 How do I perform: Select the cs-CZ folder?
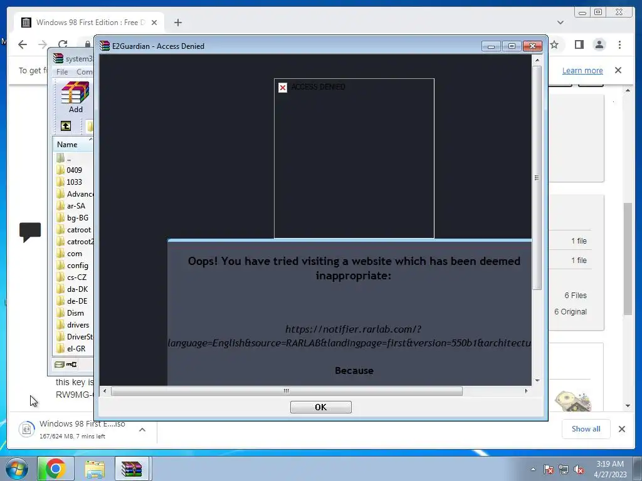click(76, 277)
